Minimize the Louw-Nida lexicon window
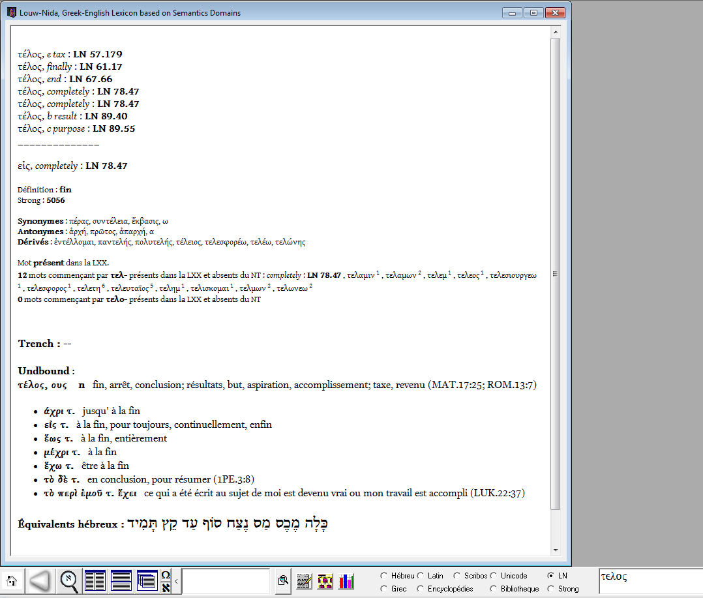 point(512,12)
